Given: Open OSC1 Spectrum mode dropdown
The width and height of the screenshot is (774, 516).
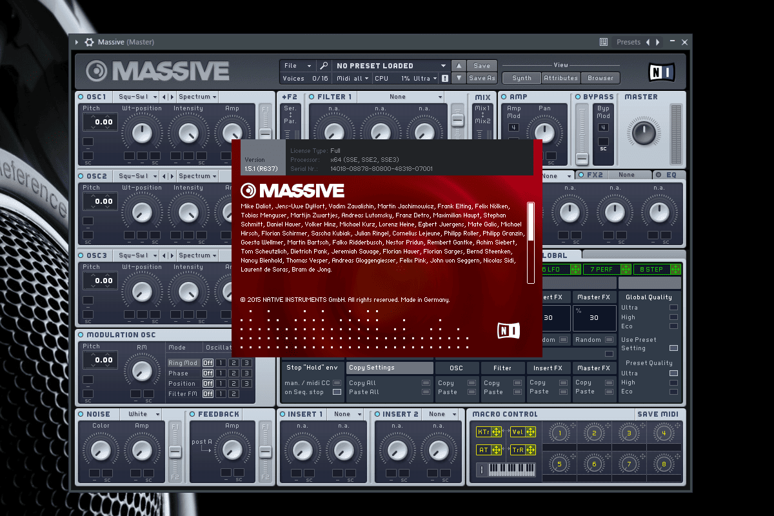Looking at the screenshot, I should click(197, 97).
